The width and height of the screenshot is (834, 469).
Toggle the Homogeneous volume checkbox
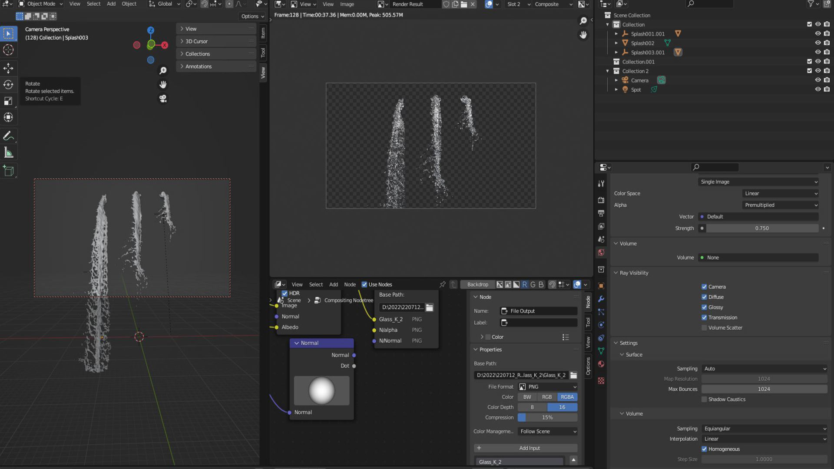point(704,449)
